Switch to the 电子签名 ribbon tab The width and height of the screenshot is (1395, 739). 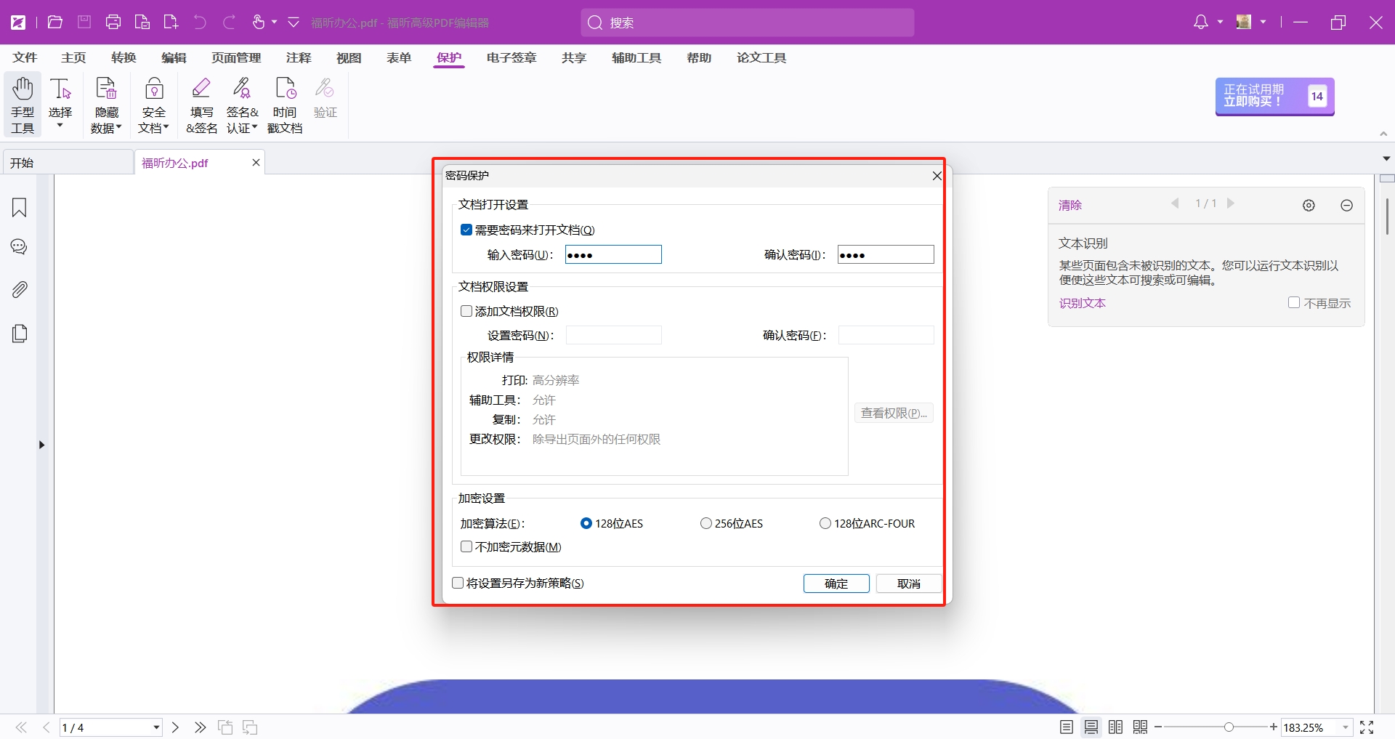point(511,58)
